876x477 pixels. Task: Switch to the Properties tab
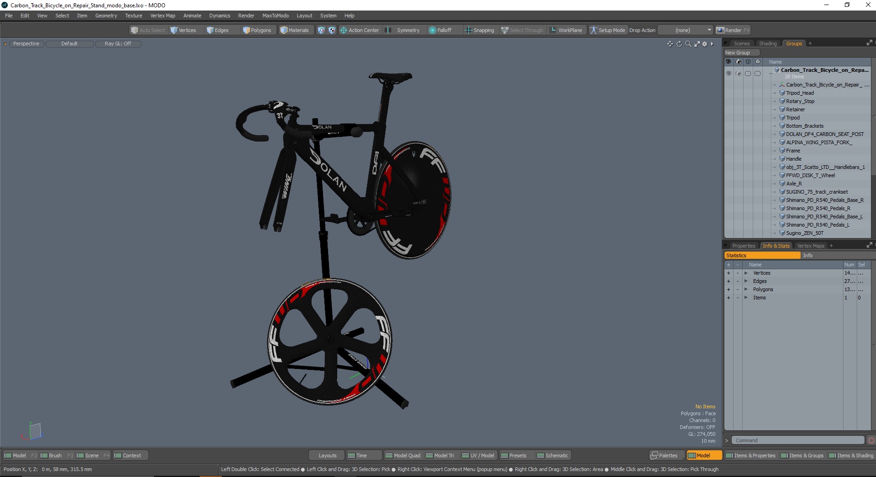point(743,246)
